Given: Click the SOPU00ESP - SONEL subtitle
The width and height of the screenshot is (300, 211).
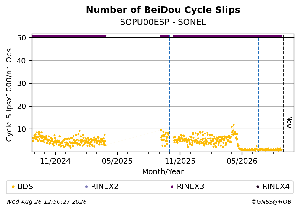Looking at the screenshot, I should (x=163, y=22).
